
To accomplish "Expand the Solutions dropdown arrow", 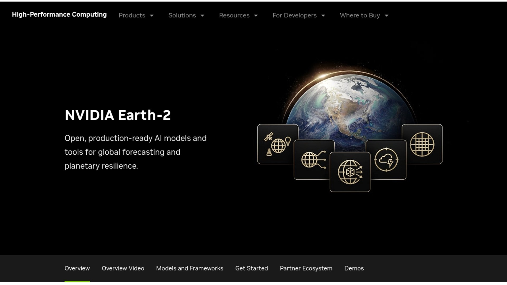I will [x=203, y=16].
